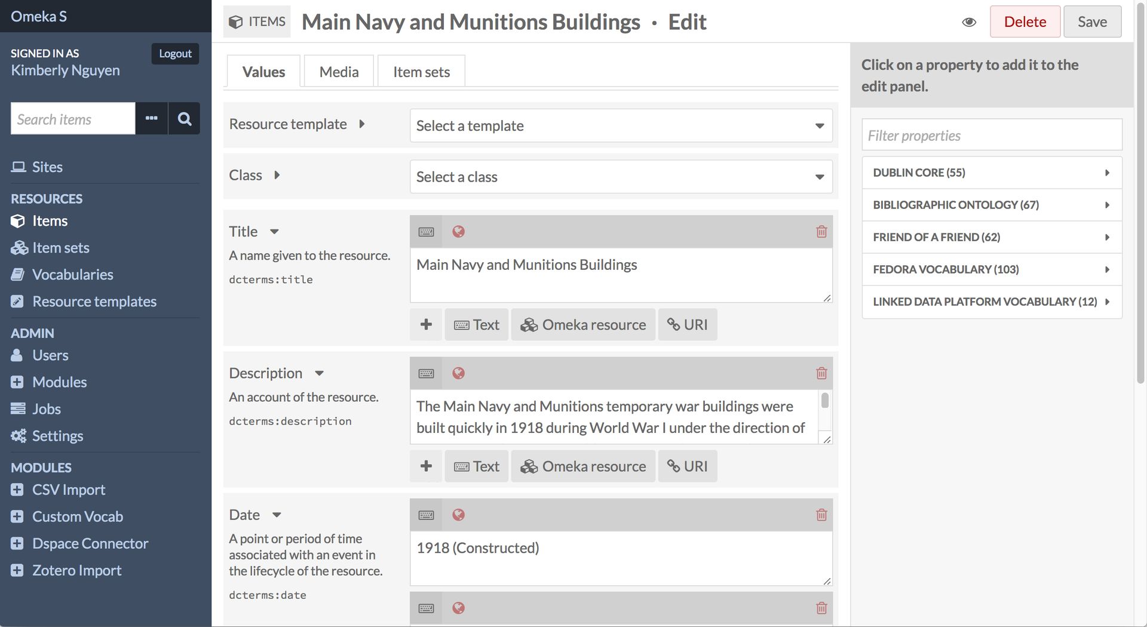The height and width of the screenshot is (627, 1147).
Task: Open the Select a class dropdown
Action: click(621, 177)
